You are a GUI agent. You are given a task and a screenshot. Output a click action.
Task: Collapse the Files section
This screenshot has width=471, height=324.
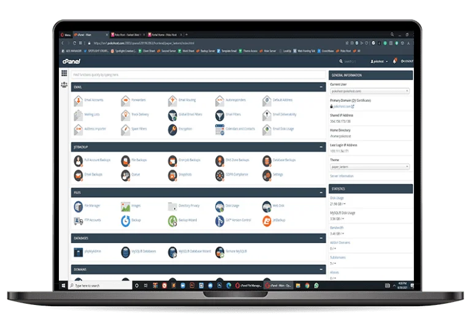(321, 193)
